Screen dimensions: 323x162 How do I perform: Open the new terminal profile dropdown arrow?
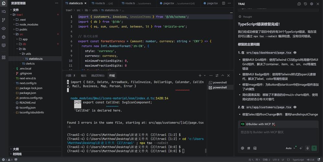(205, 75)
